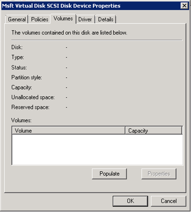Click the 'Disk:' label
Screen dimensions: 191x212
[17, 47]
